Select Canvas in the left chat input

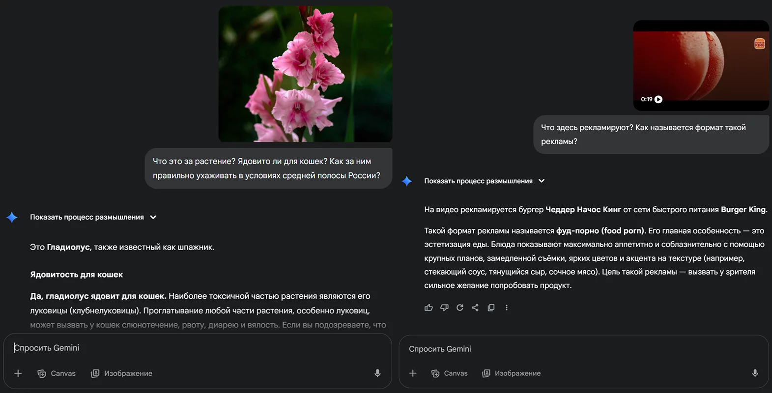(57, 373)
